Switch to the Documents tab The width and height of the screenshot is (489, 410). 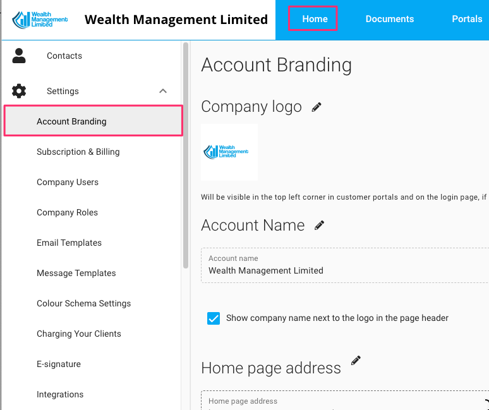pyautogui.click(x=389, y=19)
